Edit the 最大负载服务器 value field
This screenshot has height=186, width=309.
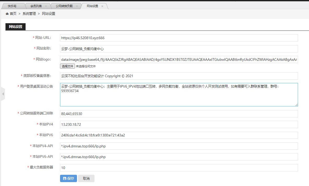coord(179,168)
